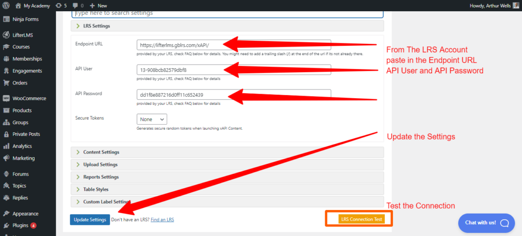Open the Secure Tokens dropdown
This screenshot has width=522, height=236.
click(x=152, y=119)
